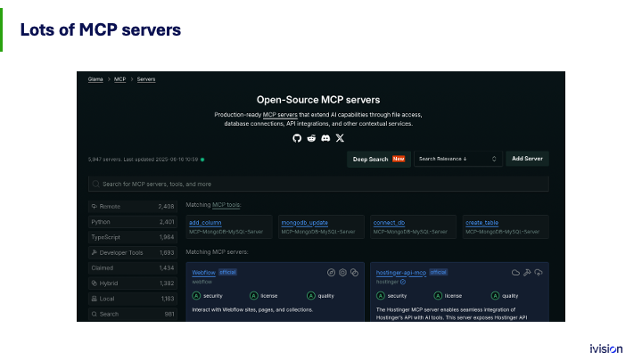The height and width of the screenshot is (361, 642).
Task: Click cloud icon on hostinger-api-mcp card
Action: click(x=515, y=273)
